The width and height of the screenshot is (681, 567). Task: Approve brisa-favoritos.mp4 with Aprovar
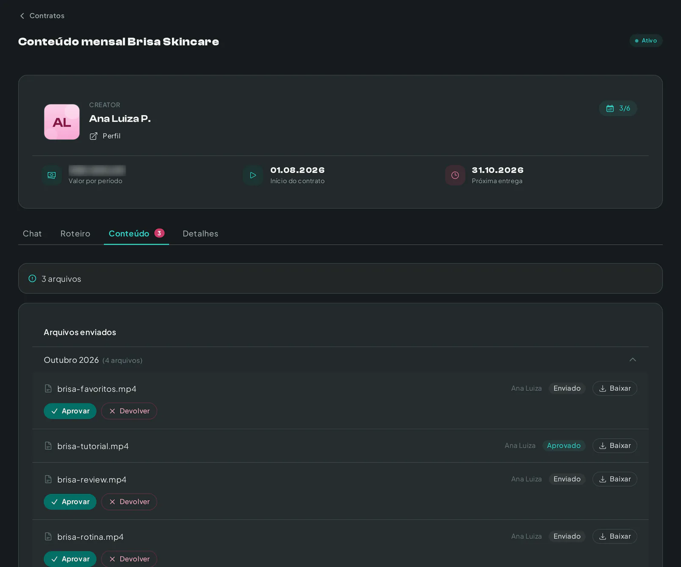click(70, 411)
